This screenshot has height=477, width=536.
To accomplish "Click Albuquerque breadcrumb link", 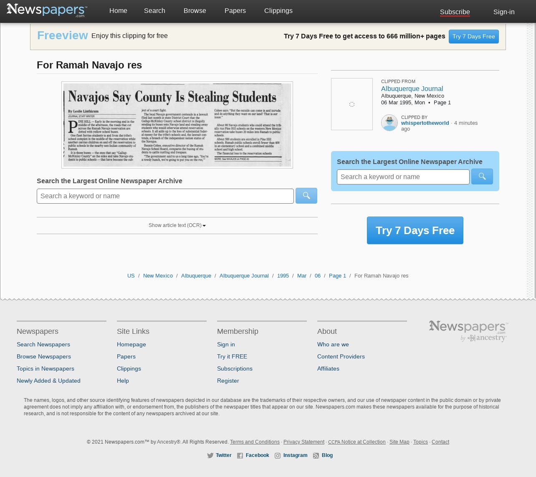I will coord(196,276).
